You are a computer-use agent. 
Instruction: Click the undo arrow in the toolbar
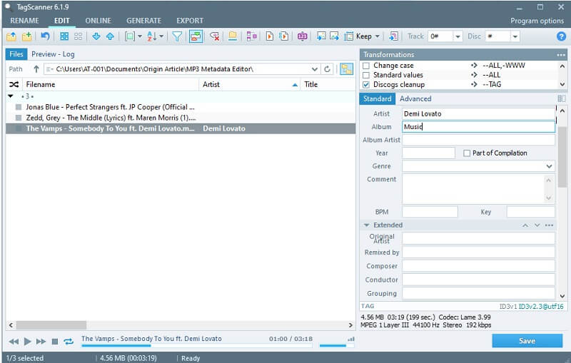[x=46, y=36]
